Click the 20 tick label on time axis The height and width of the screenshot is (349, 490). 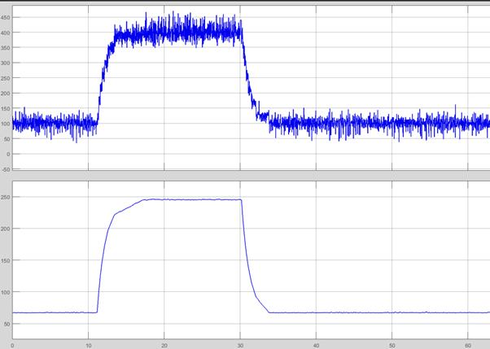(164, 346)
